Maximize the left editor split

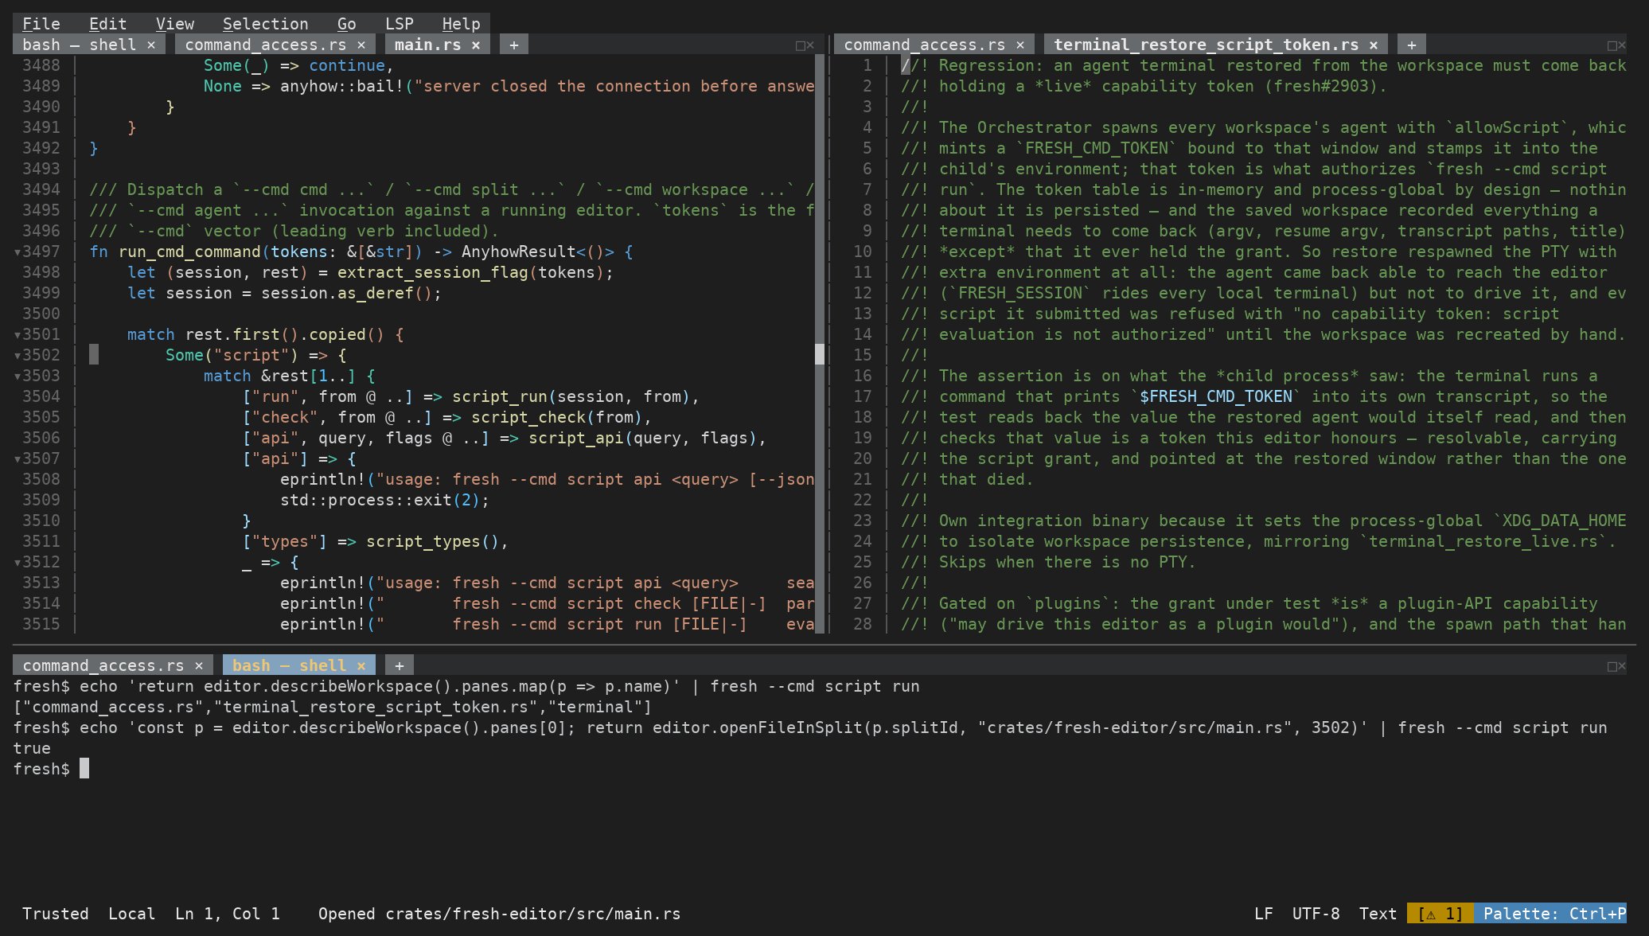point(801,45)
